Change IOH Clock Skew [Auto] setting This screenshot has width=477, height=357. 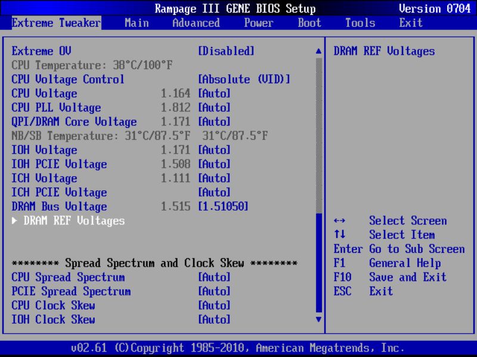tap(214, 320)
